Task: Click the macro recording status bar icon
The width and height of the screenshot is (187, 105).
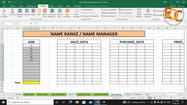Action: click(18, 98)
